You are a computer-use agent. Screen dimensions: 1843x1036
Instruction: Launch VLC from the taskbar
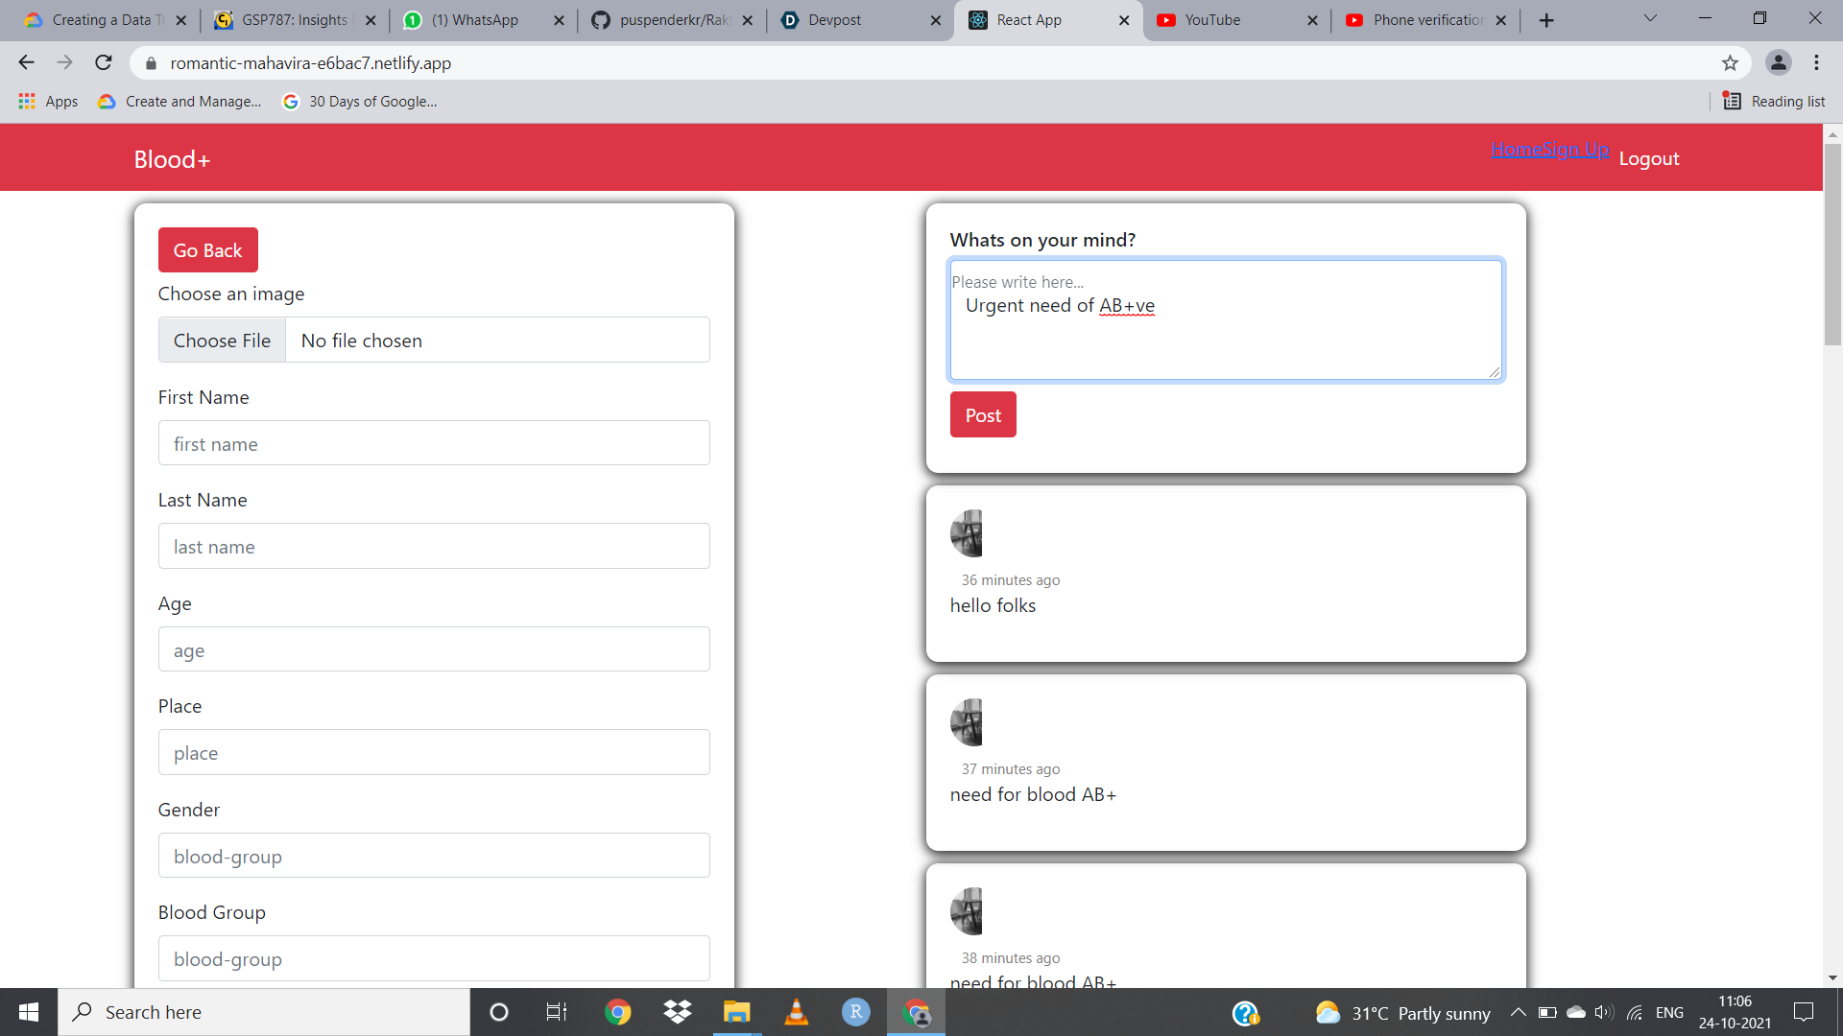pyautogui.click(x=796, y=1012)
